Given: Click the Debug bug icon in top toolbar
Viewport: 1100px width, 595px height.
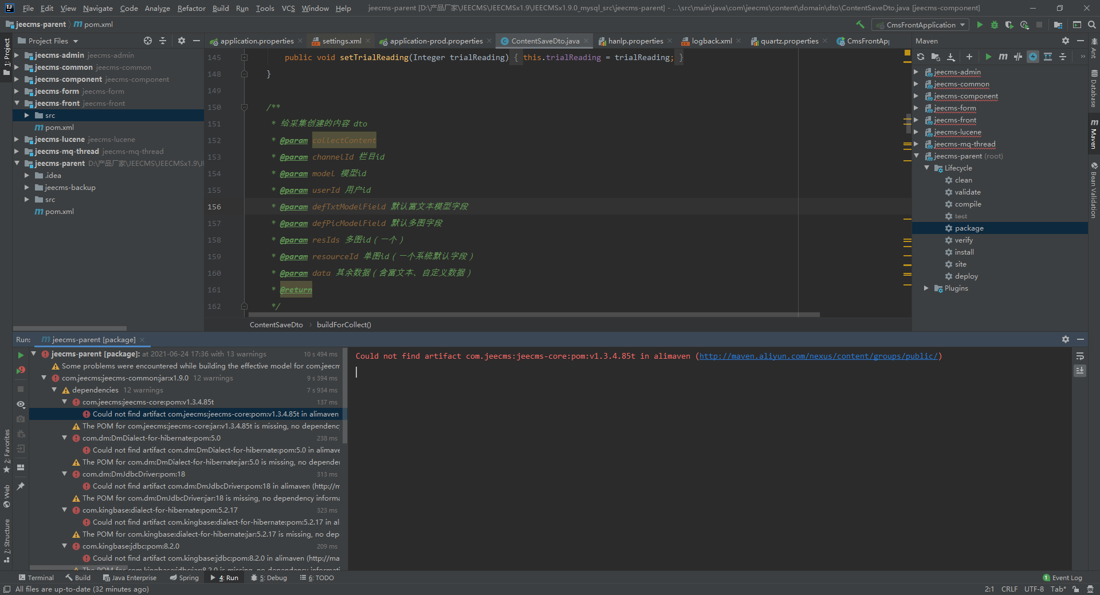Looking at the screenshot, I should coord(995,25).
